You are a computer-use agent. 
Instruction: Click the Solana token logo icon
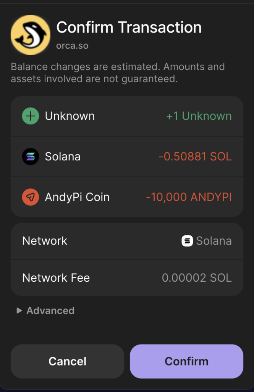click(x=31, y=157)
